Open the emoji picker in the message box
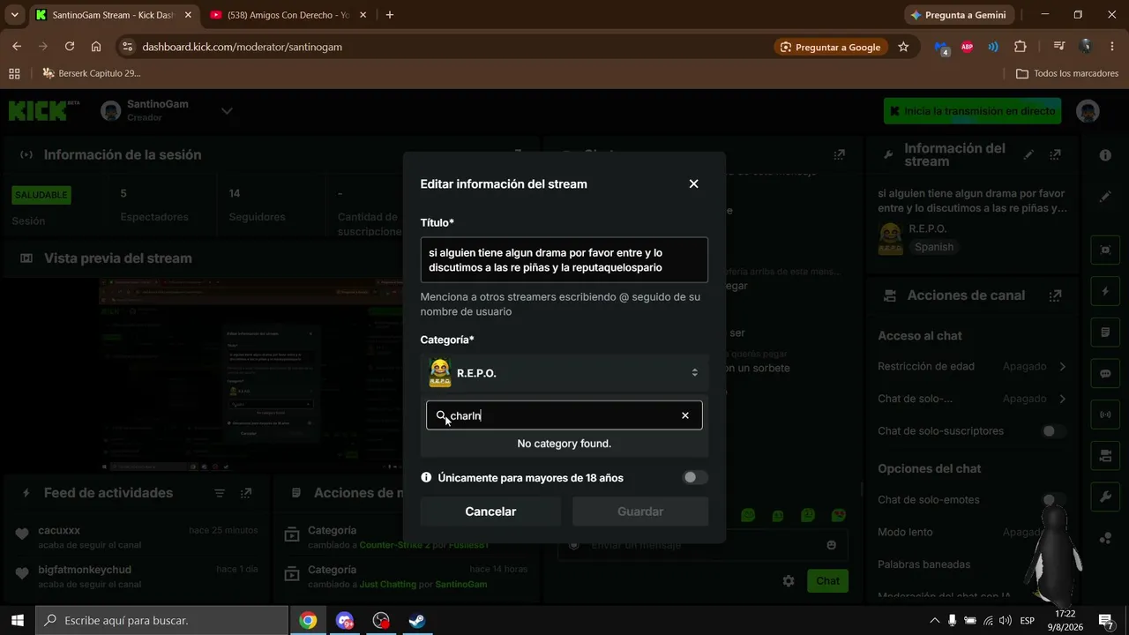The height and width of the screenshot is (635, 1129). coord(831,545)
